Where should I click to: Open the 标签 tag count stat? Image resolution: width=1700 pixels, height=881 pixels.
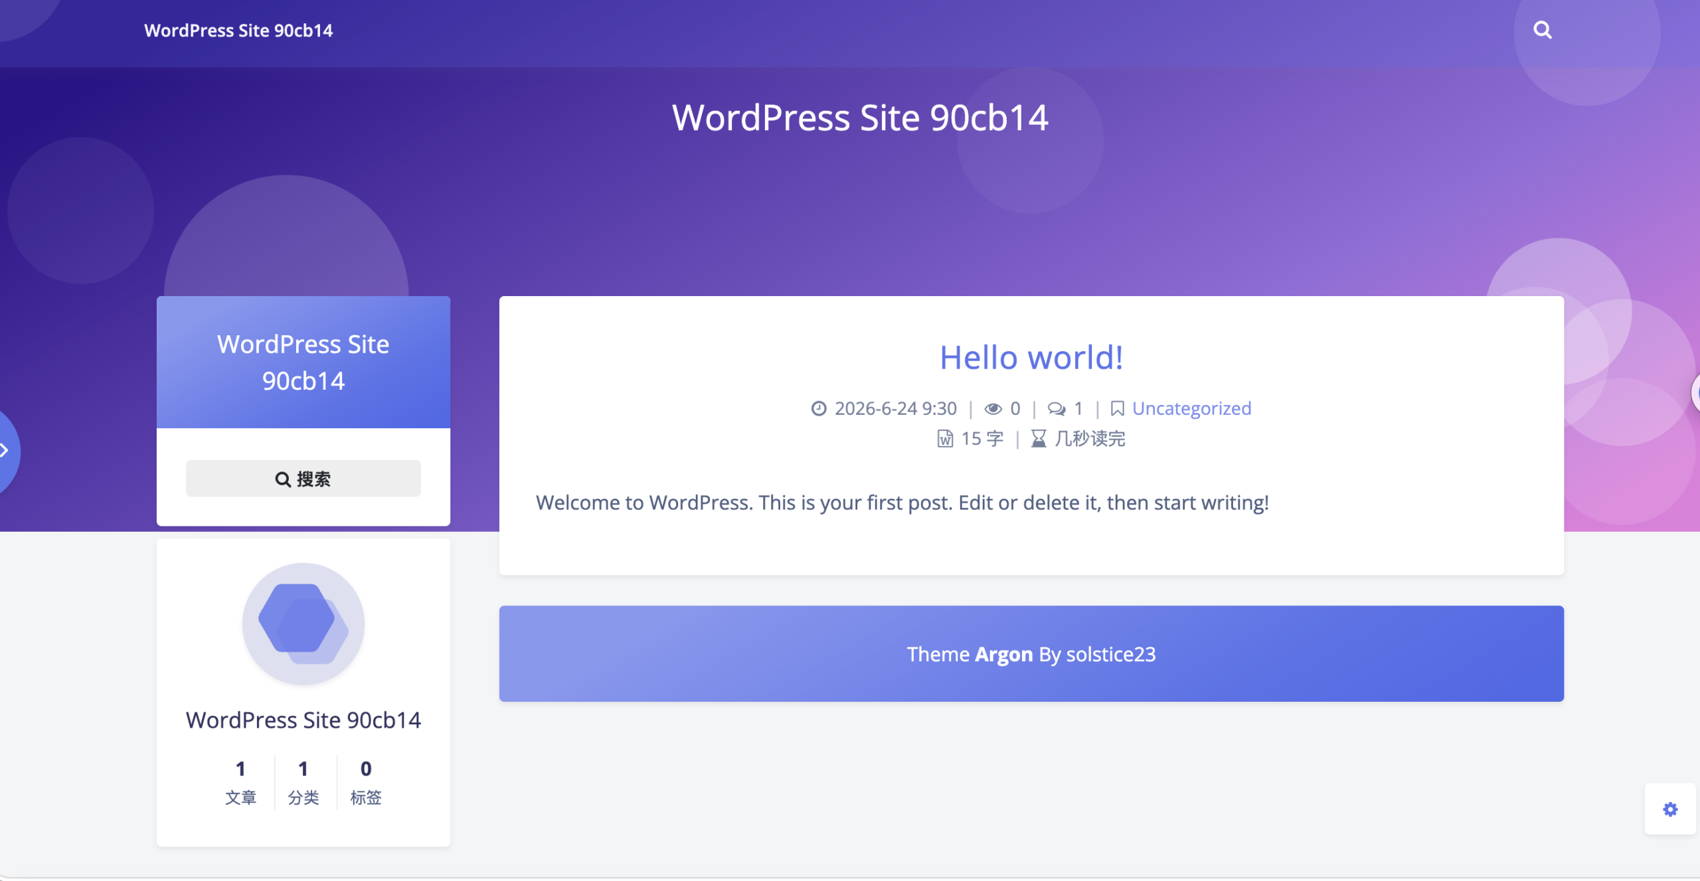366,782
